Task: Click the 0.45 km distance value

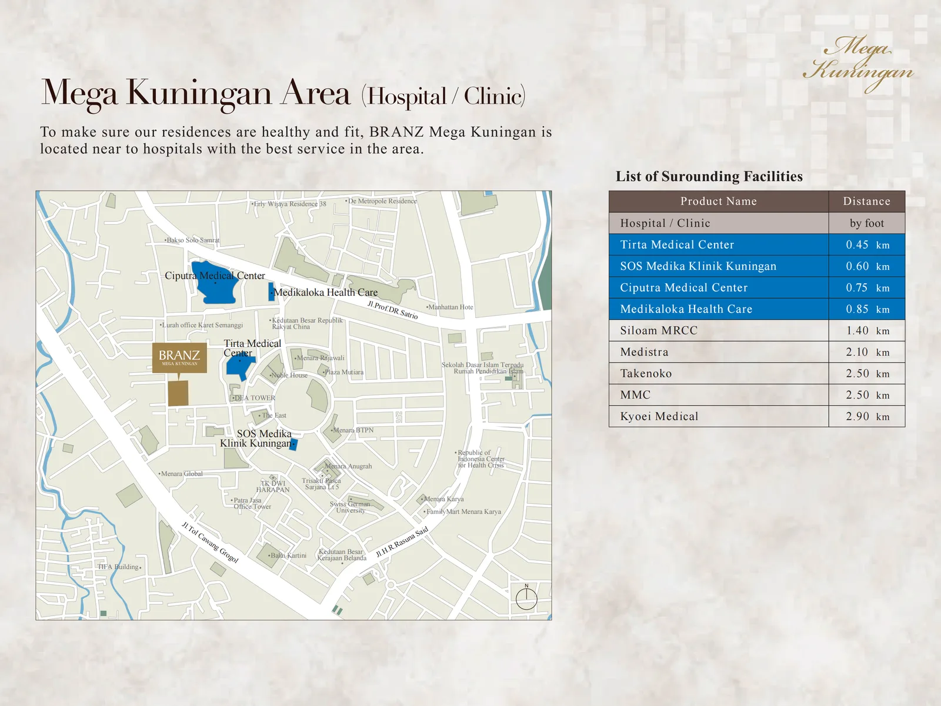Action: [867, 245]
